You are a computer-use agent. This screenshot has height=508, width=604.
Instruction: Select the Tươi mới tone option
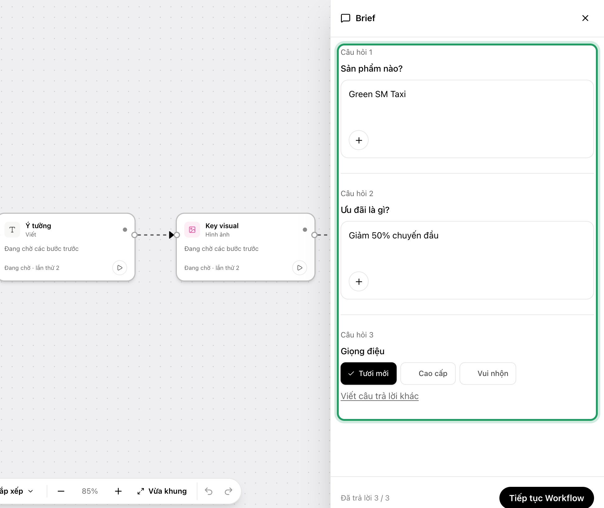(369, 374)
